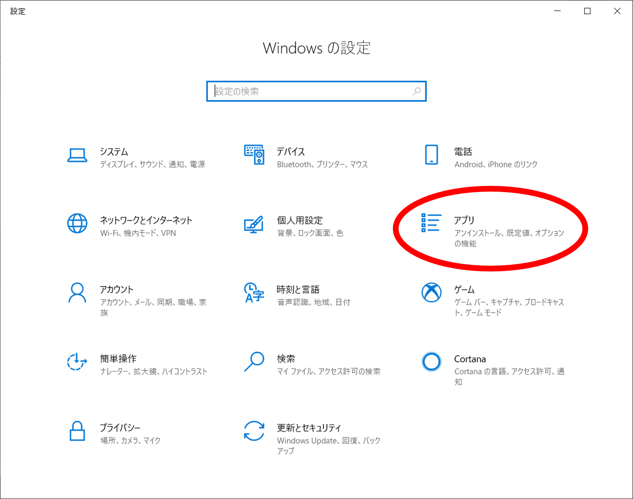Click text アカウント、メール、同期、職場、家族
The height and width of the screenshot is (499, 633).
(154, 307)
